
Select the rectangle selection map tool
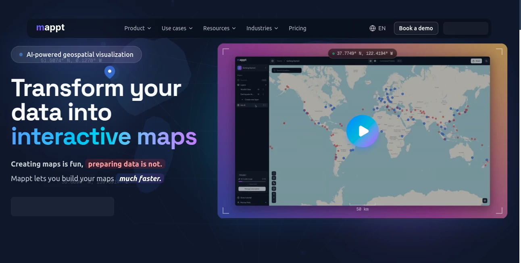pos(274,173)
